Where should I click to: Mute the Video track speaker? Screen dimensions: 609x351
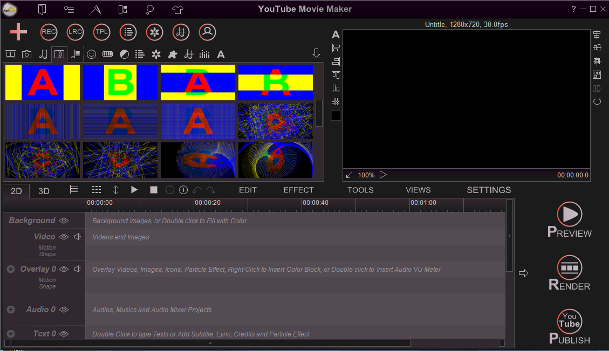78,237
